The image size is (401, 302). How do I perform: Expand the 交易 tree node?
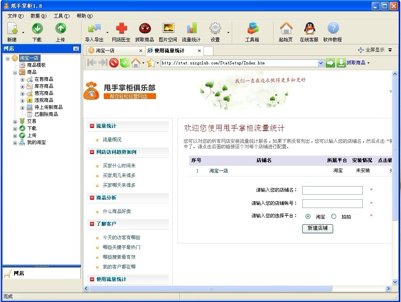pyautogui.click(x=15, y=122)
